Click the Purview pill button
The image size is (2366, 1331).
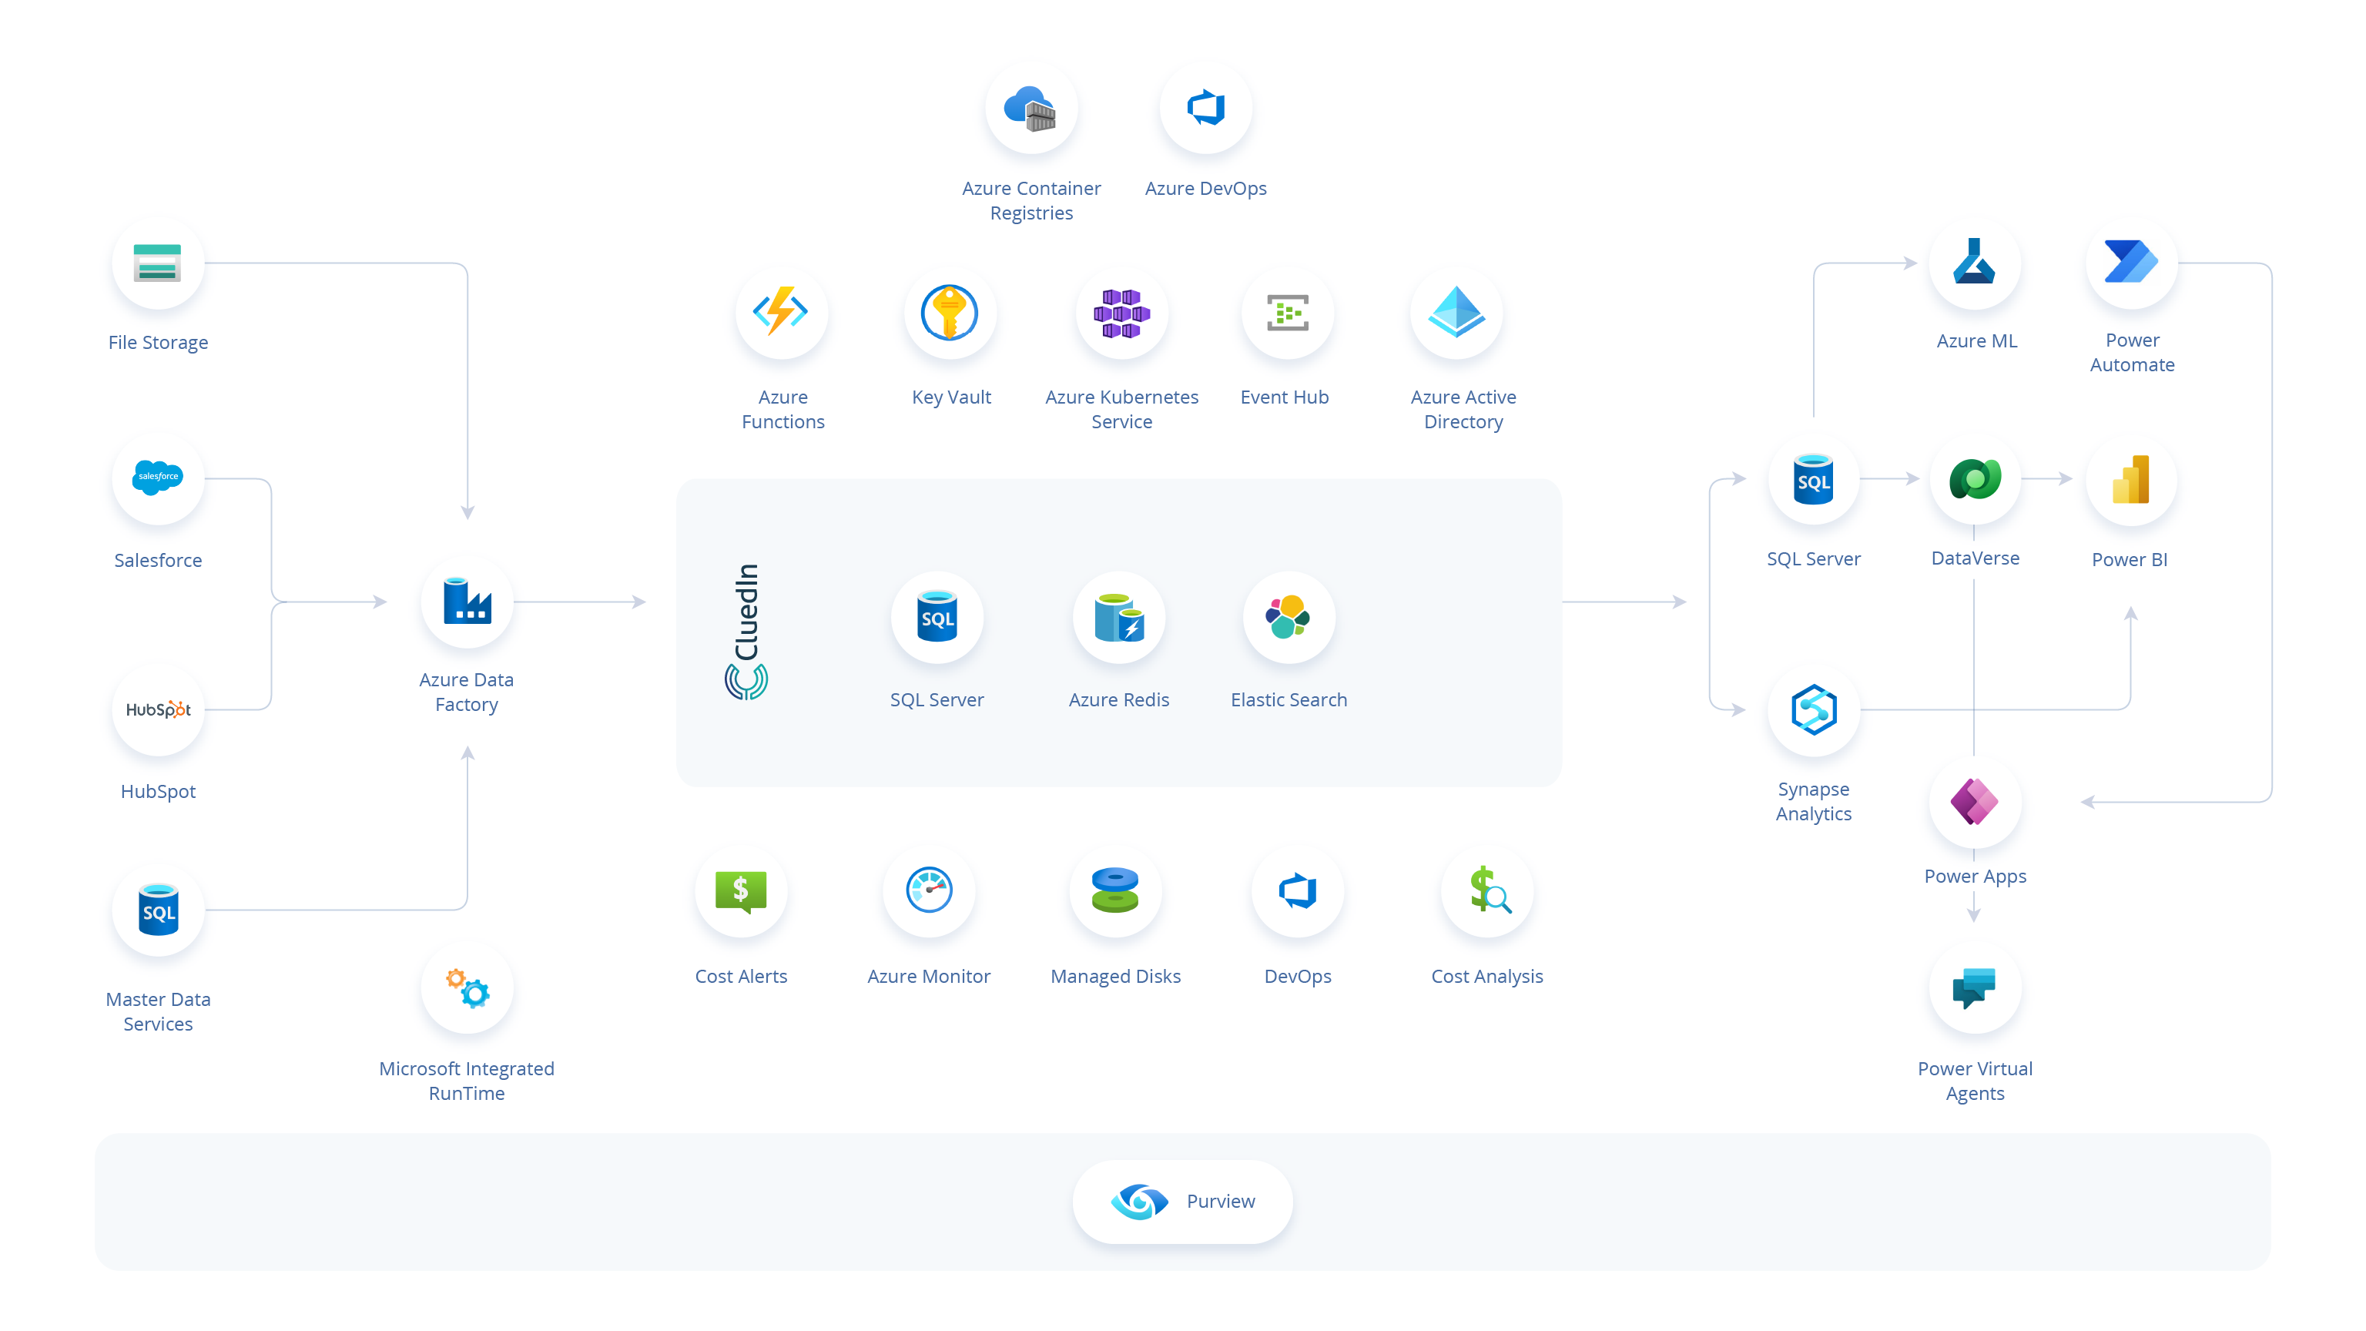(x=1183, y=1202)
